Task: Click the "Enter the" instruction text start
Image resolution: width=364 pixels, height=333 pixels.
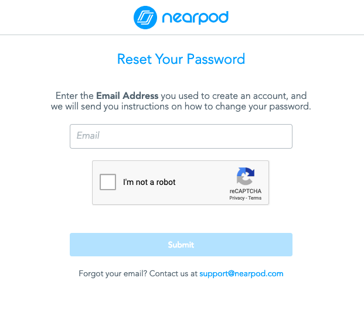Action: click(x=74, y=95)
